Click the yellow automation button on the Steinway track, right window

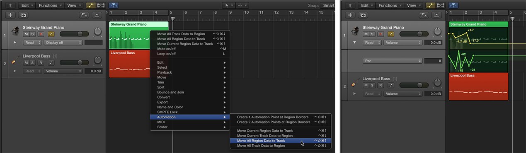point(391,34)
